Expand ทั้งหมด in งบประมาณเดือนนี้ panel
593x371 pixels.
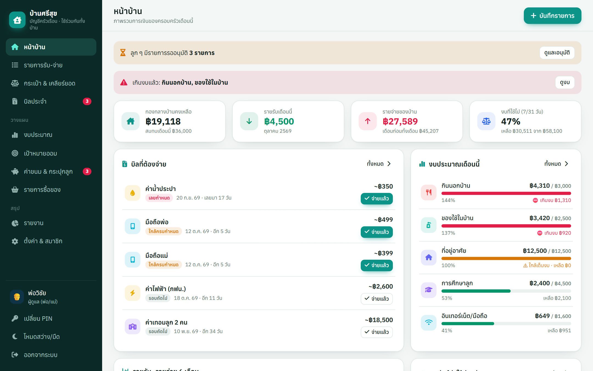point(556,164)
